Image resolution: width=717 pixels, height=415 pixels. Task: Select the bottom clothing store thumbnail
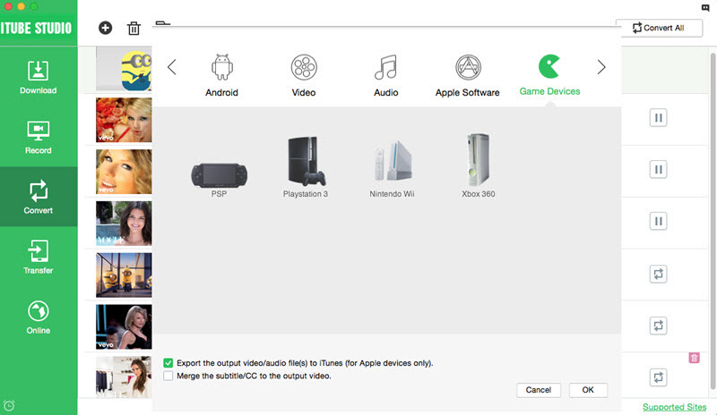(x=124, y=377)
